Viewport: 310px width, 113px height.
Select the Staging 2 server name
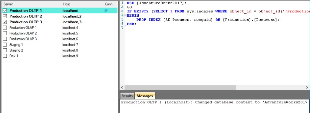pos(16,50)
